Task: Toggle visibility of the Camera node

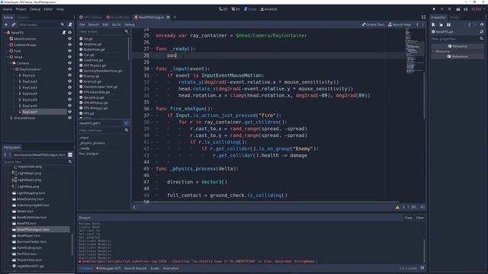Action: pos(69,63)
